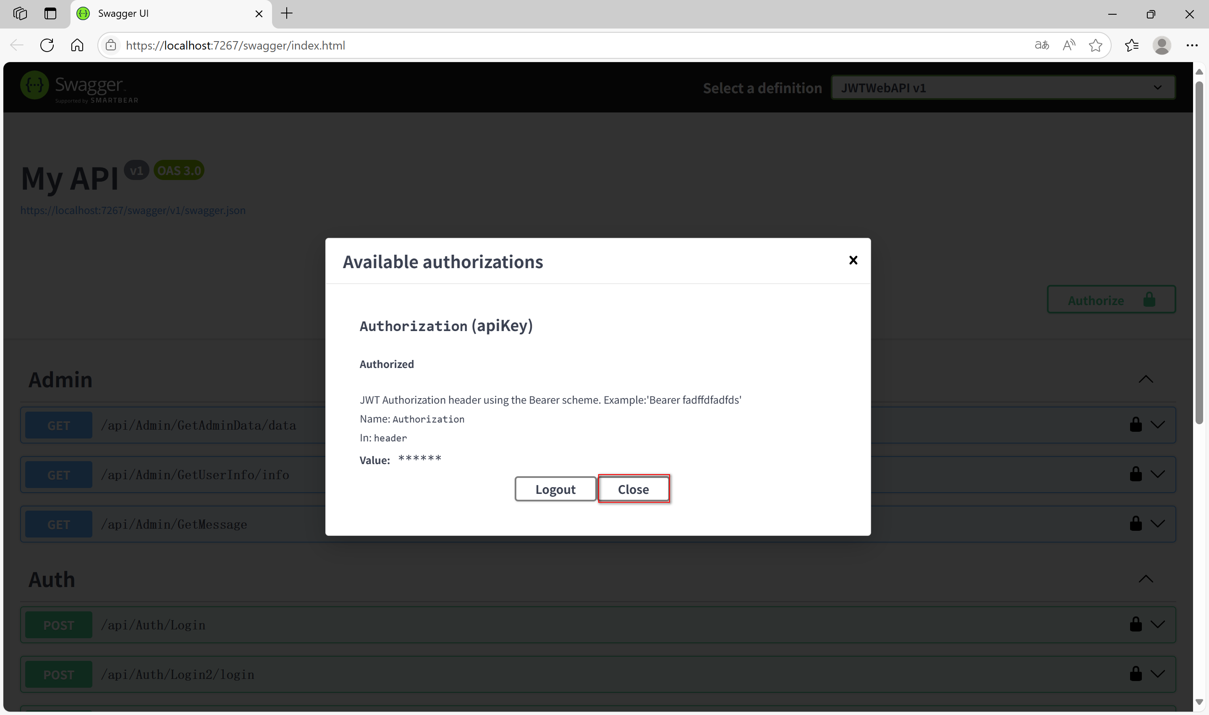The image size is (1209, 715).
Task: Click the browser home icon
Action: pyautogui.click(x=77, y=45)
